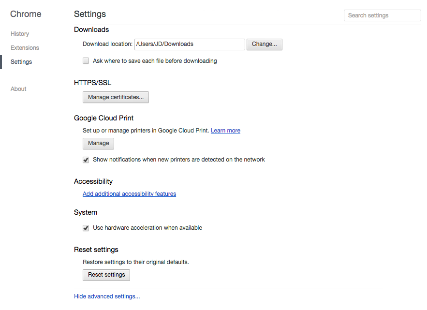Open Manage certificates dialog
The width and height of the screenshot is (427, 310).
tap(116, 97)
